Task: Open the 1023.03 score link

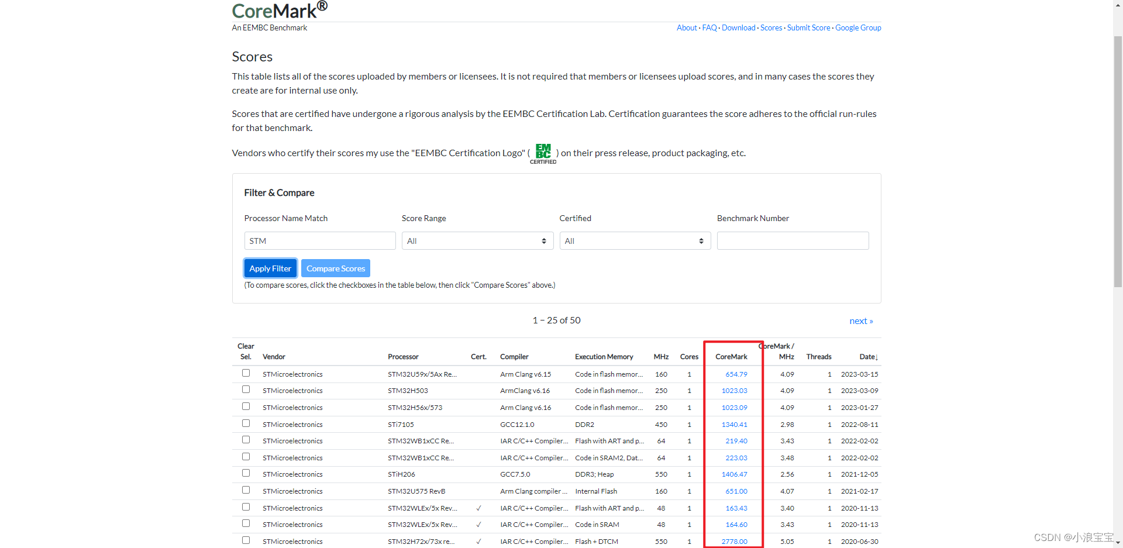Action: coord(734,391)
